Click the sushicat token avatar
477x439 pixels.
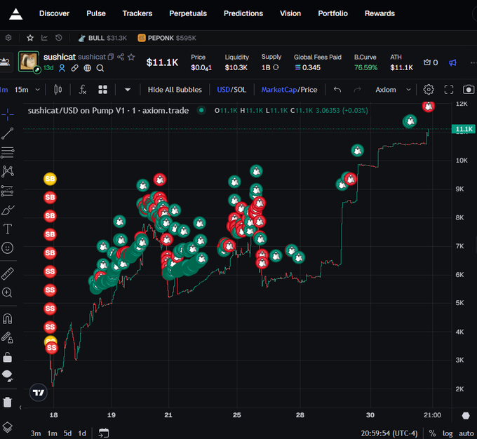(x=29, y=62)
